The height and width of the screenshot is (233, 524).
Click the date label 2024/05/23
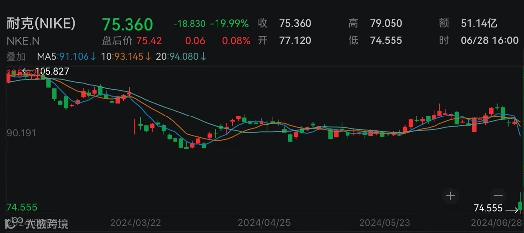[385, 223]
